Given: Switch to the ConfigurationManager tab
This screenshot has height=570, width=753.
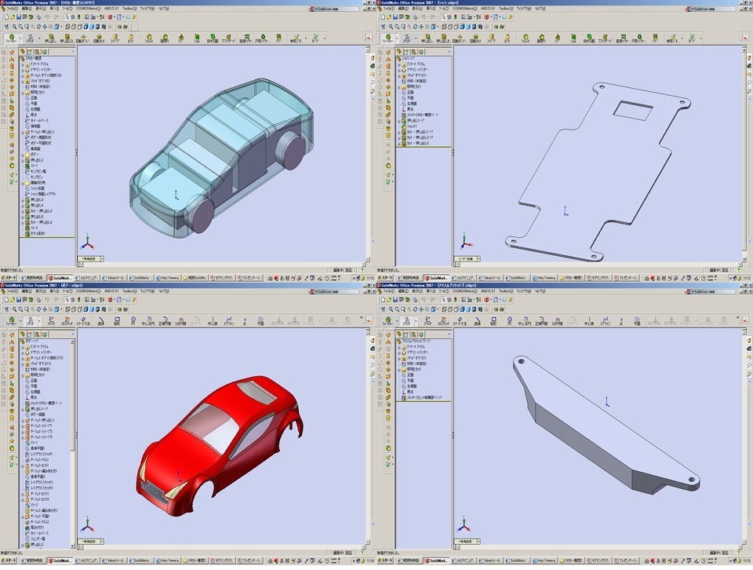Looking at the screenshot, I should point(37,53).
